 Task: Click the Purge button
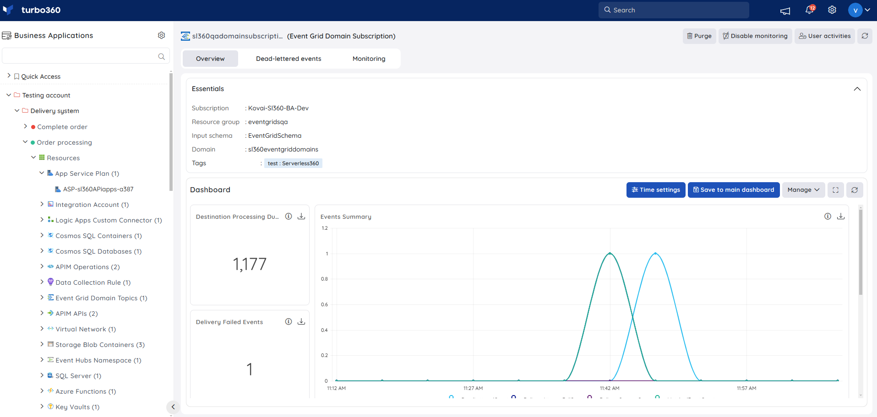(x=699, y=36)
